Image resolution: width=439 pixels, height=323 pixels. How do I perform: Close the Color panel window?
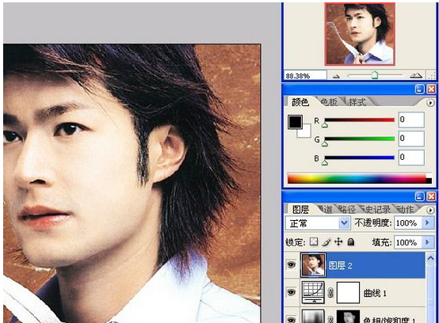tap(431, 89)
